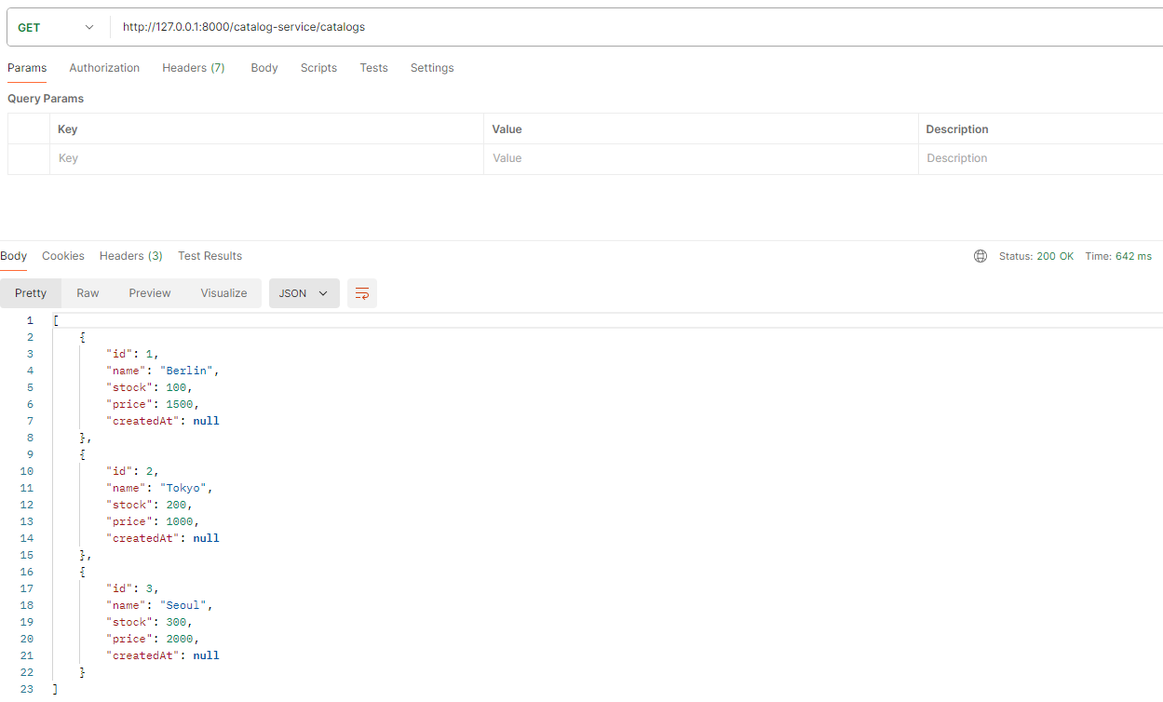Open the Test Results tab
This screenshot has height=702, width=1163.
pyautogui.click(x=210, y=256)
